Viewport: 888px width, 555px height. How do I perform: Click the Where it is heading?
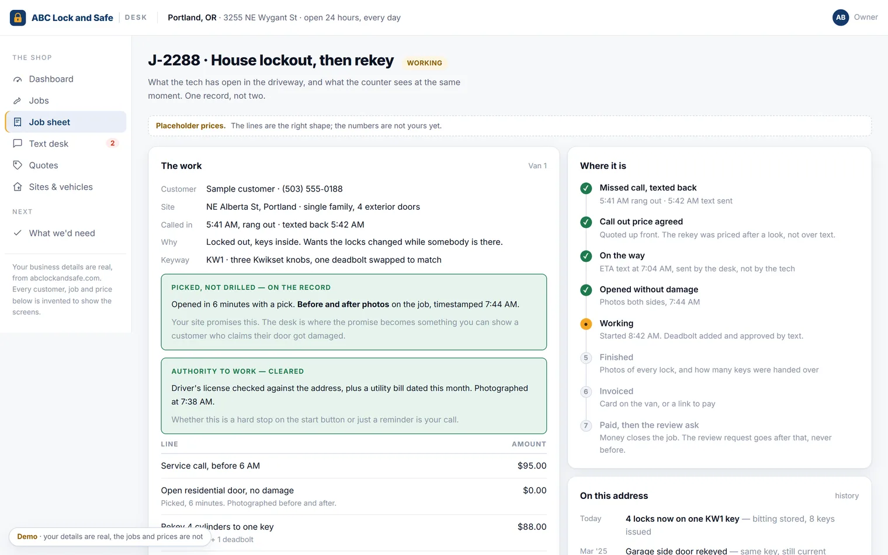pyautogui.click(x=603, y=166)
